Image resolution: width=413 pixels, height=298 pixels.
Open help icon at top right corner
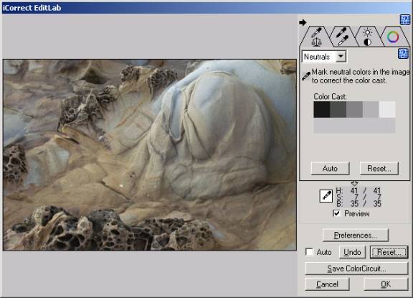tap(405, 20)
